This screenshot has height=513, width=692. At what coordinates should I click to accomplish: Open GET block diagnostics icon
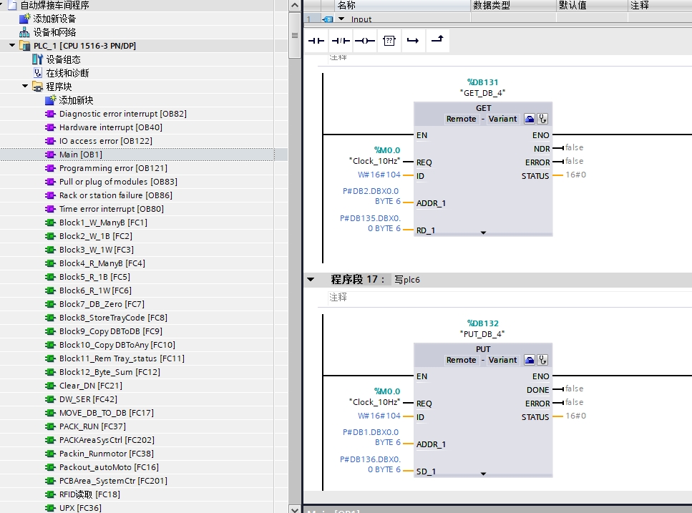[x=542, y=119]
